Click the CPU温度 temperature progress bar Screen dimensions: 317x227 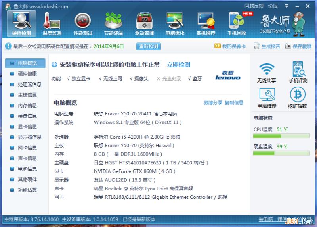[281, 136]
